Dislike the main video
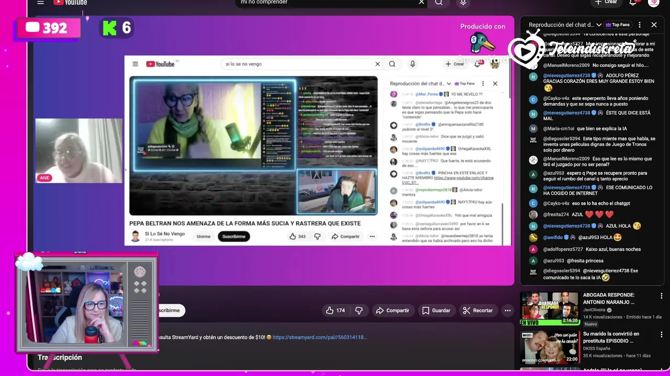Viewport: 670px width, 376px height. point(359,310)
